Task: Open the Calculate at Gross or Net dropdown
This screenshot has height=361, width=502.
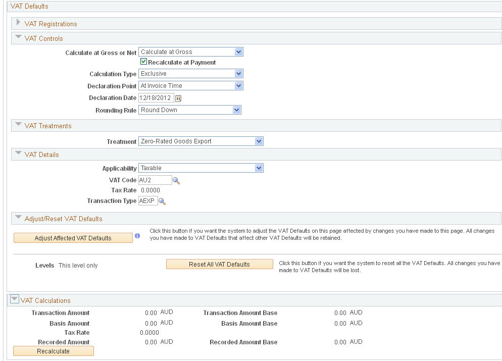Action: click(x=238, y=51)
